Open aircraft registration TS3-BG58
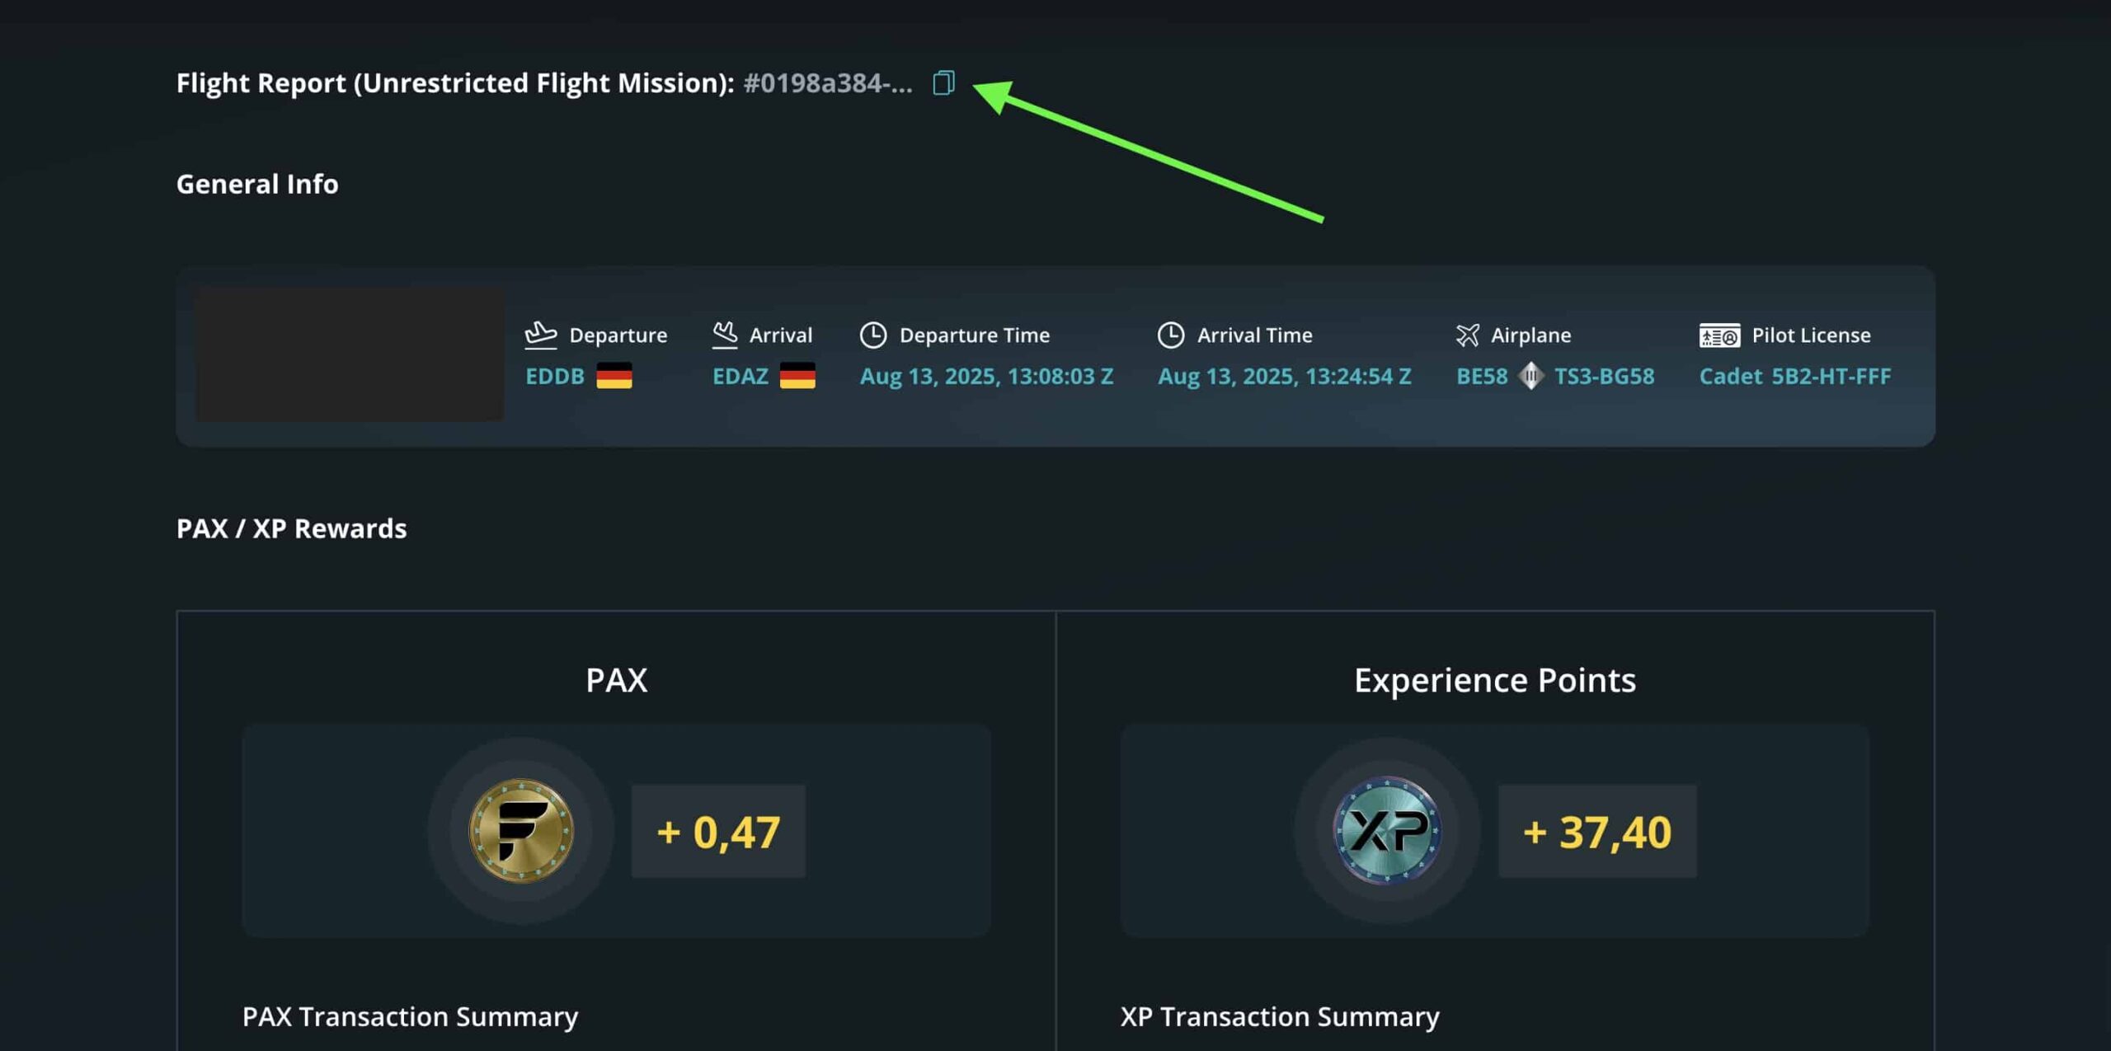 pos(1604,376)
